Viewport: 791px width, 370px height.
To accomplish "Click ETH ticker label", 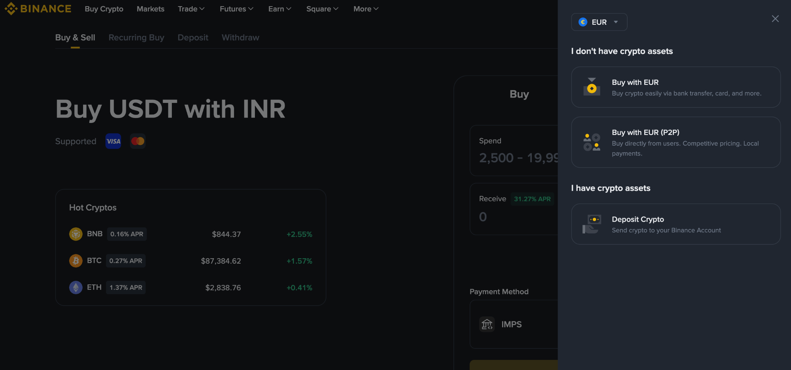I will [x=94, y=287].
